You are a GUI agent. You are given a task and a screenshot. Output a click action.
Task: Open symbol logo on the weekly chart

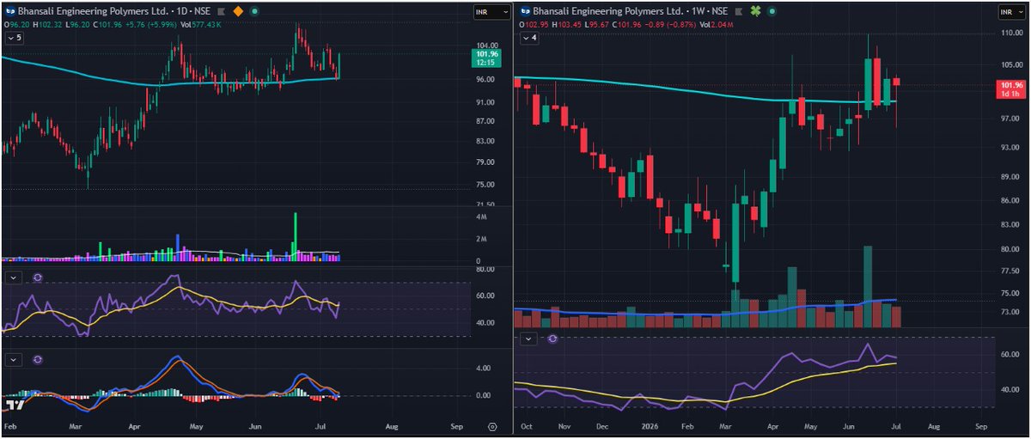click(525, 13)
